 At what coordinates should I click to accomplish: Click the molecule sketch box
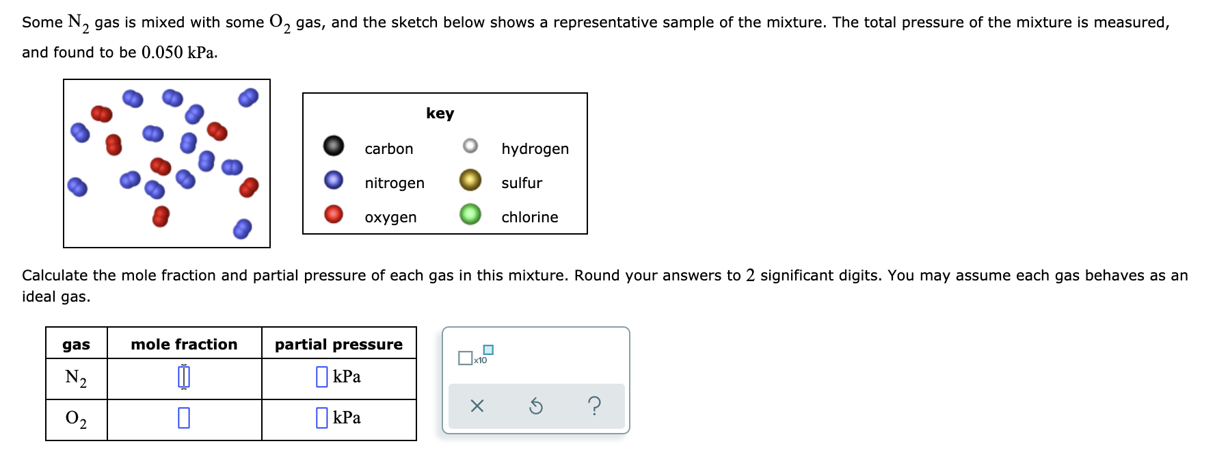click(x=167, y=163)
